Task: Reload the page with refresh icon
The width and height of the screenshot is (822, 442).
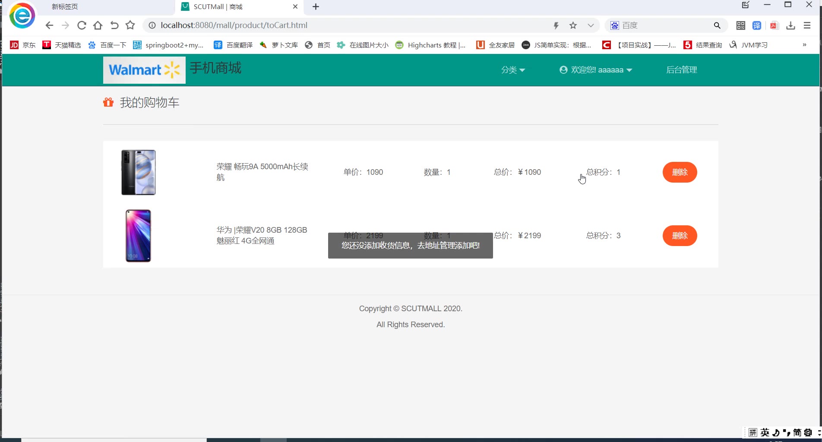Action: [x=82, y=25]
